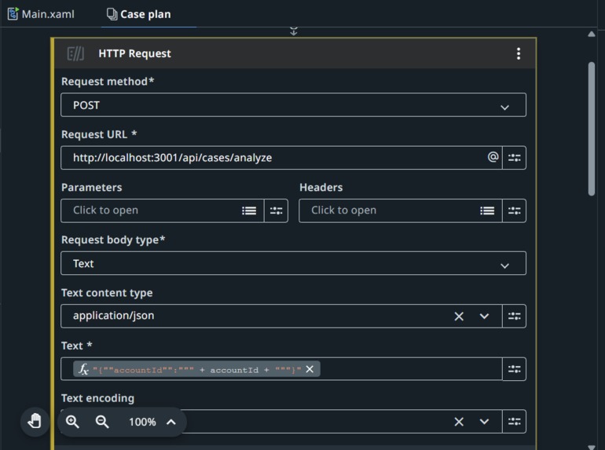Click the HTTP Request activity icon
Viewport: 605px width, 450px height.
tap(75, 53)
